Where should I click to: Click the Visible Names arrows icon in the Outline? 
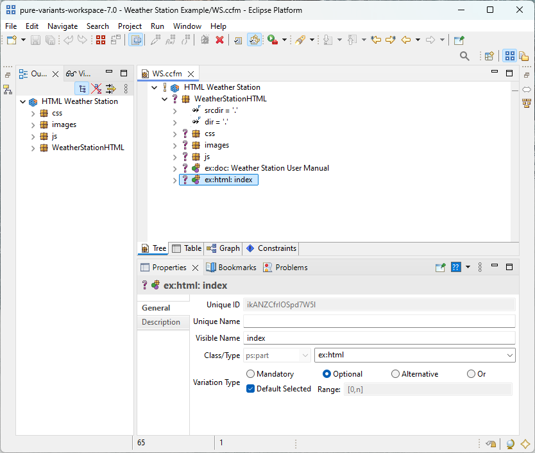(112, 87)
